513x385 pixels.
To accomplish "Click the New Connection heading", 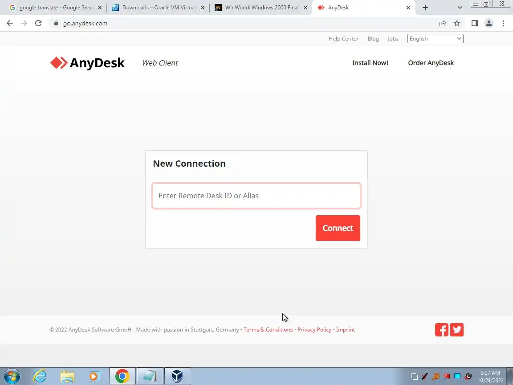I will 189,164.
